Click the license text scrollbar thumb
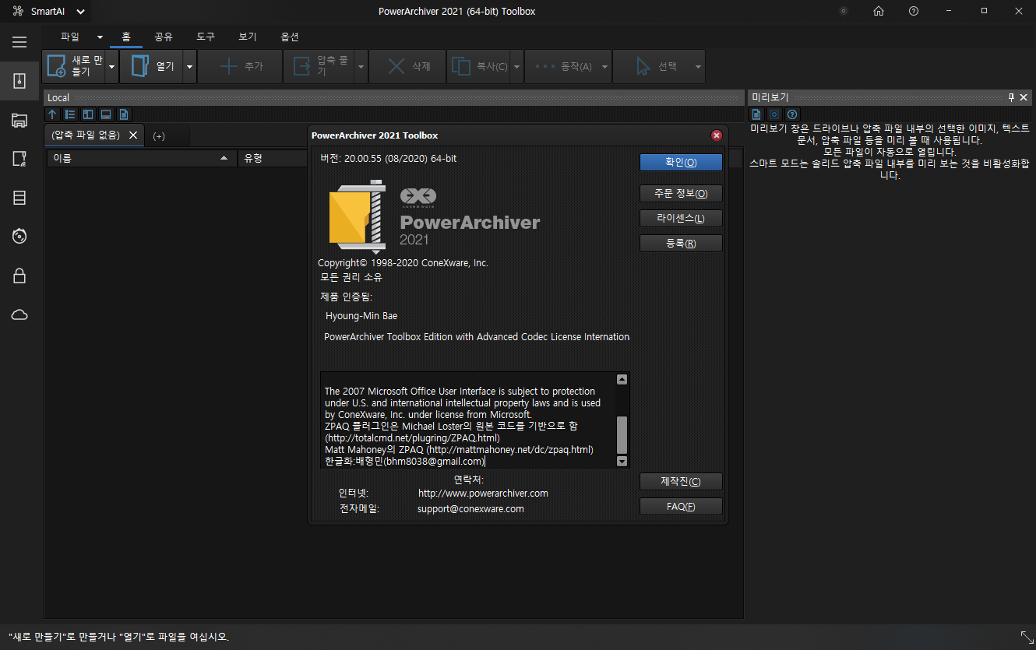Screen dimensions: 1036x650 [622, 435]
